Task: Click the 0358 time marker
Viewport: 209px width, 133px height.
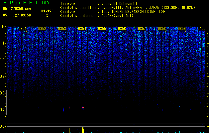Action: click(x=162, y=29)
